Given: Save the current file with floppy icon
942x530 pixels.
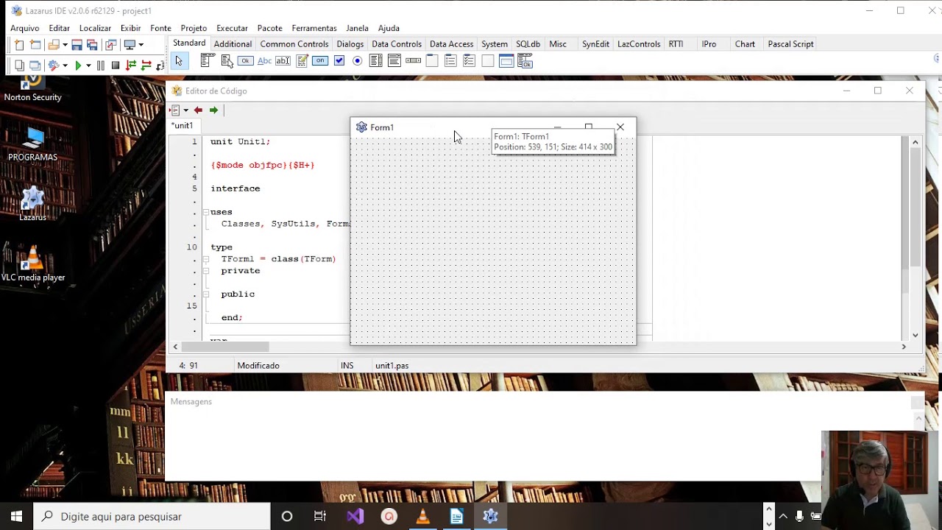Looking at the screenshot, I should [77, 45].
